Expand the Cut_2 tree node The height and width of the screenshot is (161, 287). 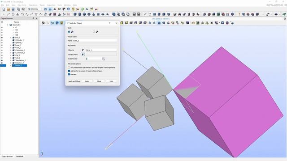[x=10, y=58]
